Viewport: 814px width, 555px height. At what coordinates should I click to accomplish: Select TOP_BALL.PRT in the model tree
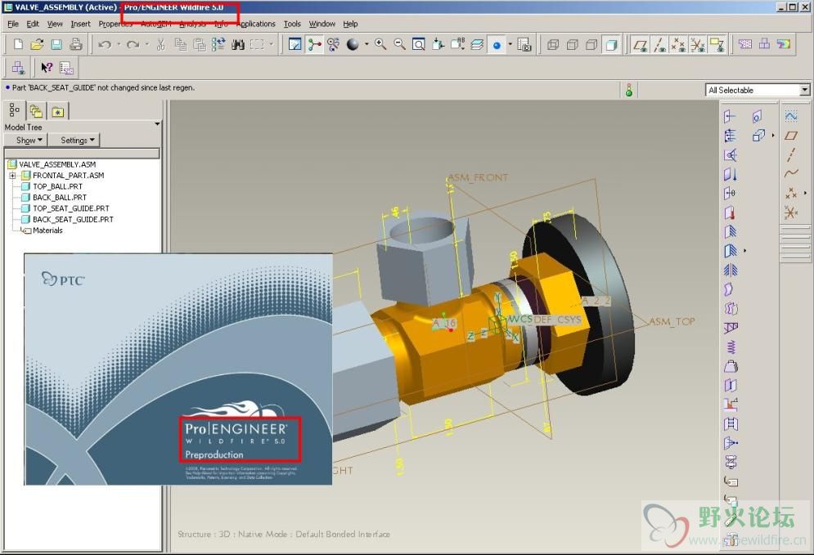pyautogui.click(x=57, y=186)
